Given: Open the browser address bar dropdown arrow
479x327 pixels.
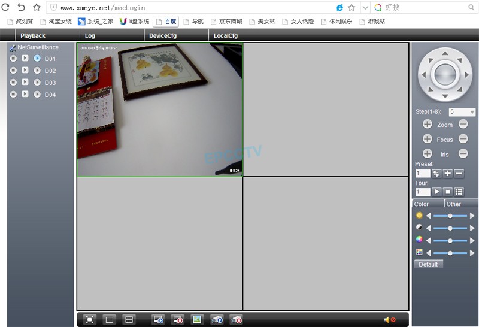Looking at the screenshot, I should click(365, 8).
